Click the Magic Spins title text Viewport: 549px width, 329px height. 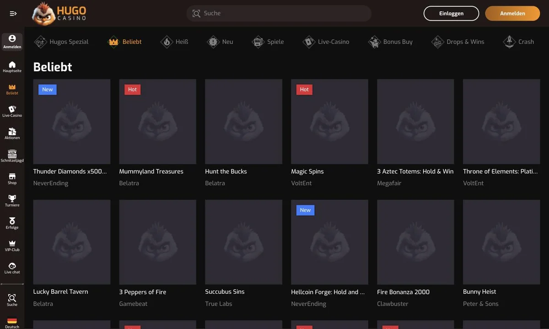(x=307, y=171)
